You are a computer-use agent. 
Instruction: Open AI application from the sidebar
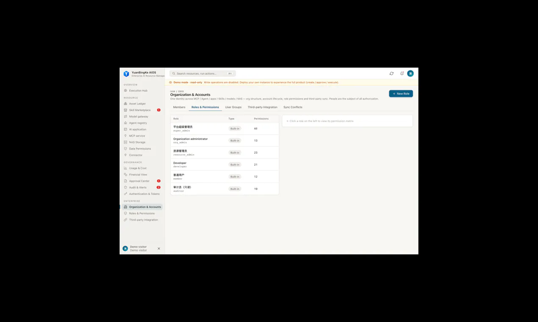[142, 129]
